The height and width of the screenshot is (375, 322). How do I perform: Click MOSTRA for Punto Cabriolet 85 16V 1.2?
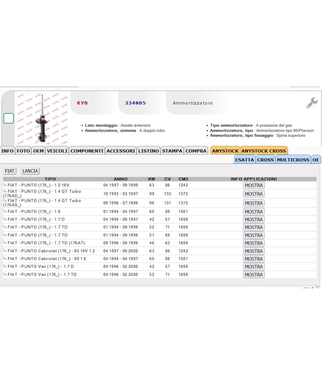[x=254, y=251]
